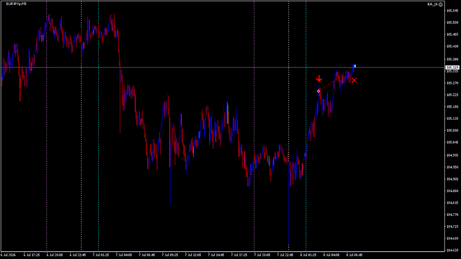This screenshot has height=259, width=461.
Task: Click the 185.545 price axis label
Action: click(x=452, y=10)
